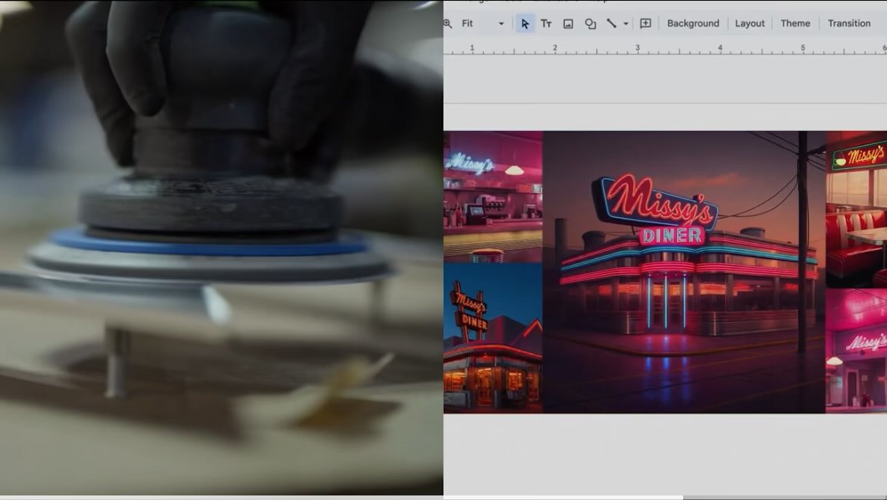Open the Fit zoom level dropdown

(x=482, y=23)
